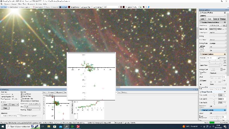Switch to the Alignment tab
Screen dimensions: 229x129
(59, 92)
